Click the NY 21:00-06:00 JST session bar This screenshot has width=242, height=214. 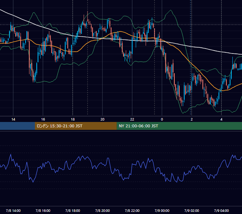[179, 126]
